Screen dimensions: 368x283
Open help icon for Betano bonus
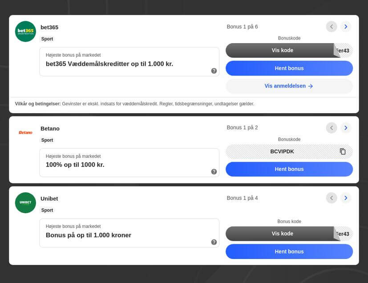coord(214,171)
